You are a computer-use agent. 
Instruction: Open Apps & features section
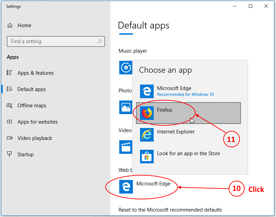tap(35, 73)
